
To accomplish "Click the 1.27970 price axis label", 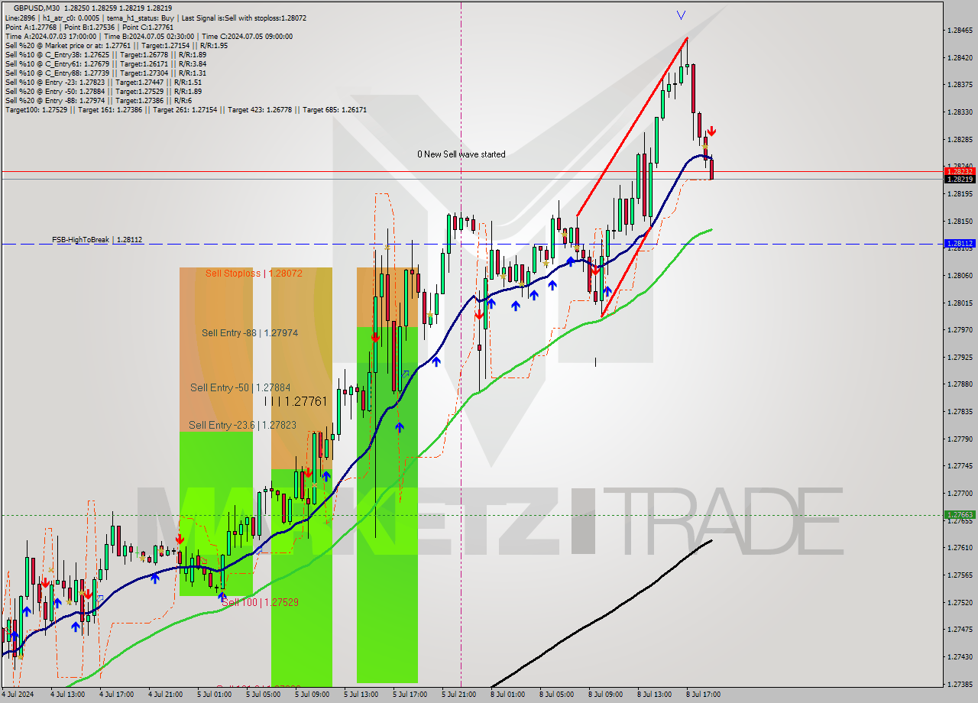I will pyautogui.click(x=960, y=330).
